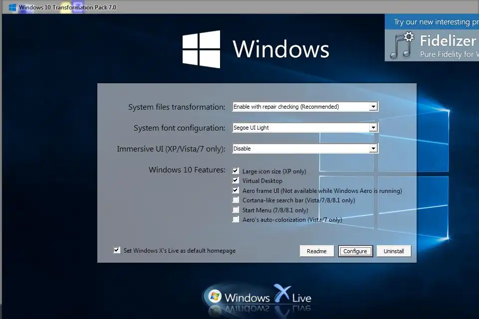Click the Configure button
The image size is (479, 319).
[355, 251]
